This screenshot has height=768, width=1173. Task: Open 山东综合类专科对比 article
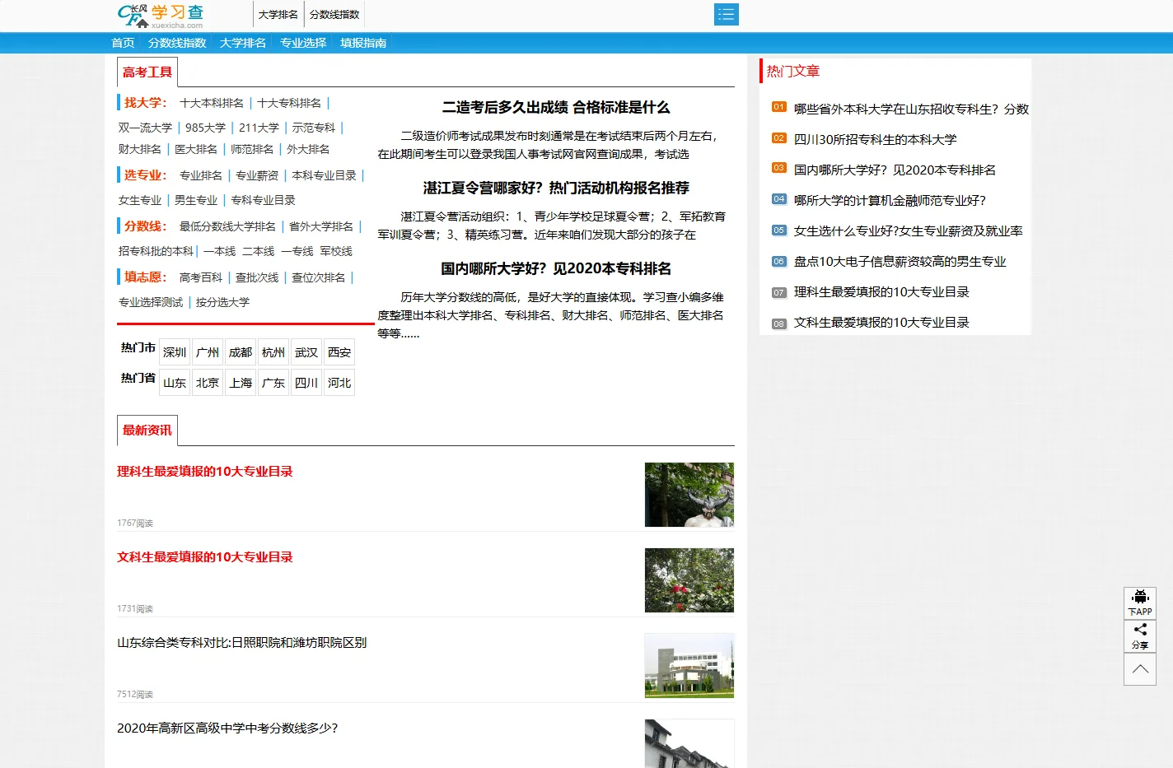click(x=241, y=643)
